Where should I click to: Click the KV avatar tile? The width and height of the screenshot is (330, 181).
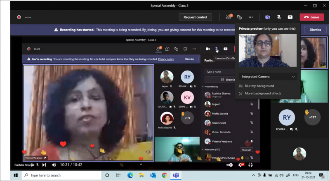pyautogui.click(x=187, y=97)
